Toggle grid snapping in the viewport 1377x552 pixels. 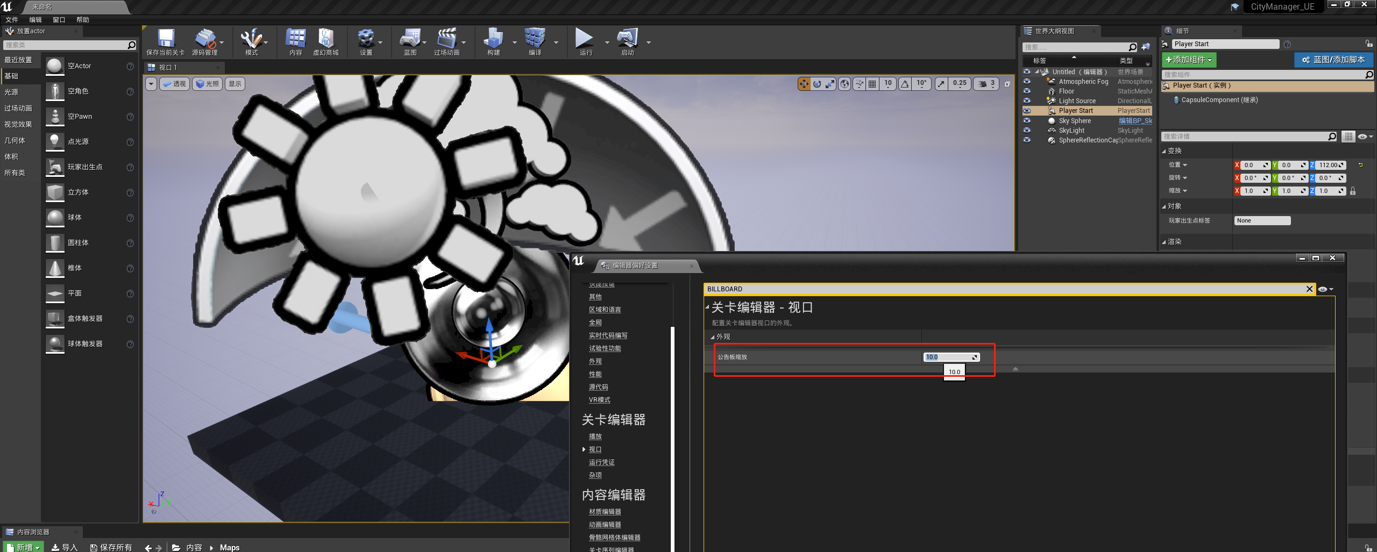click(872, 84)
